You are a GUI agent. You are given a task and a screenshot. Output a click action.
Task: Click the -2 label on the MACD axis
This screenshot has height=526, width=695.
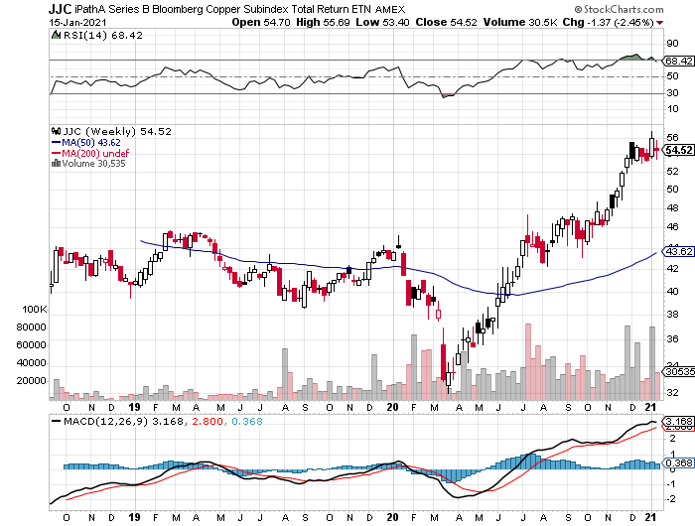pyautogui.click(x=671, y=499)
